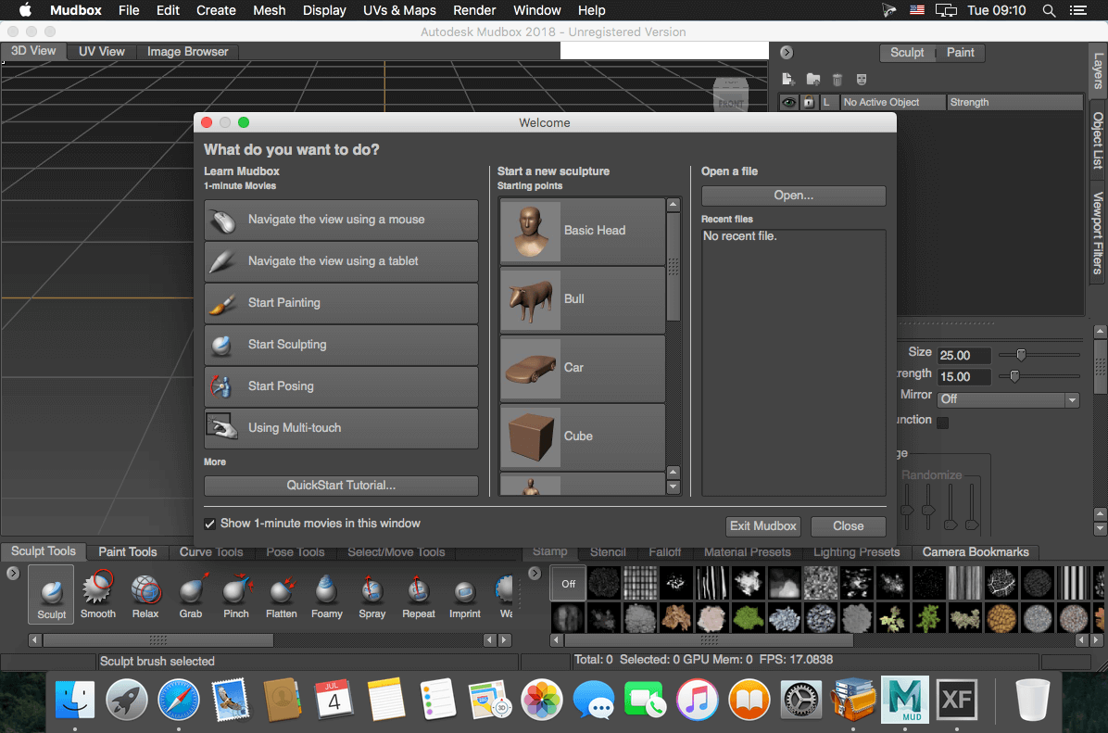Click the Size value field 25.00

click(964, 356)
